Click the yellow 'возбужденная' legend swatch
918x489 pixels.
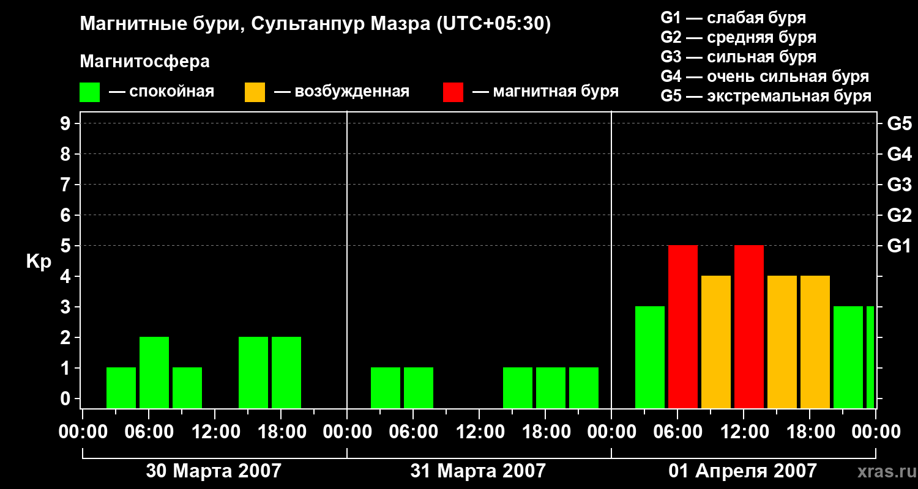(x=255, y=92)
